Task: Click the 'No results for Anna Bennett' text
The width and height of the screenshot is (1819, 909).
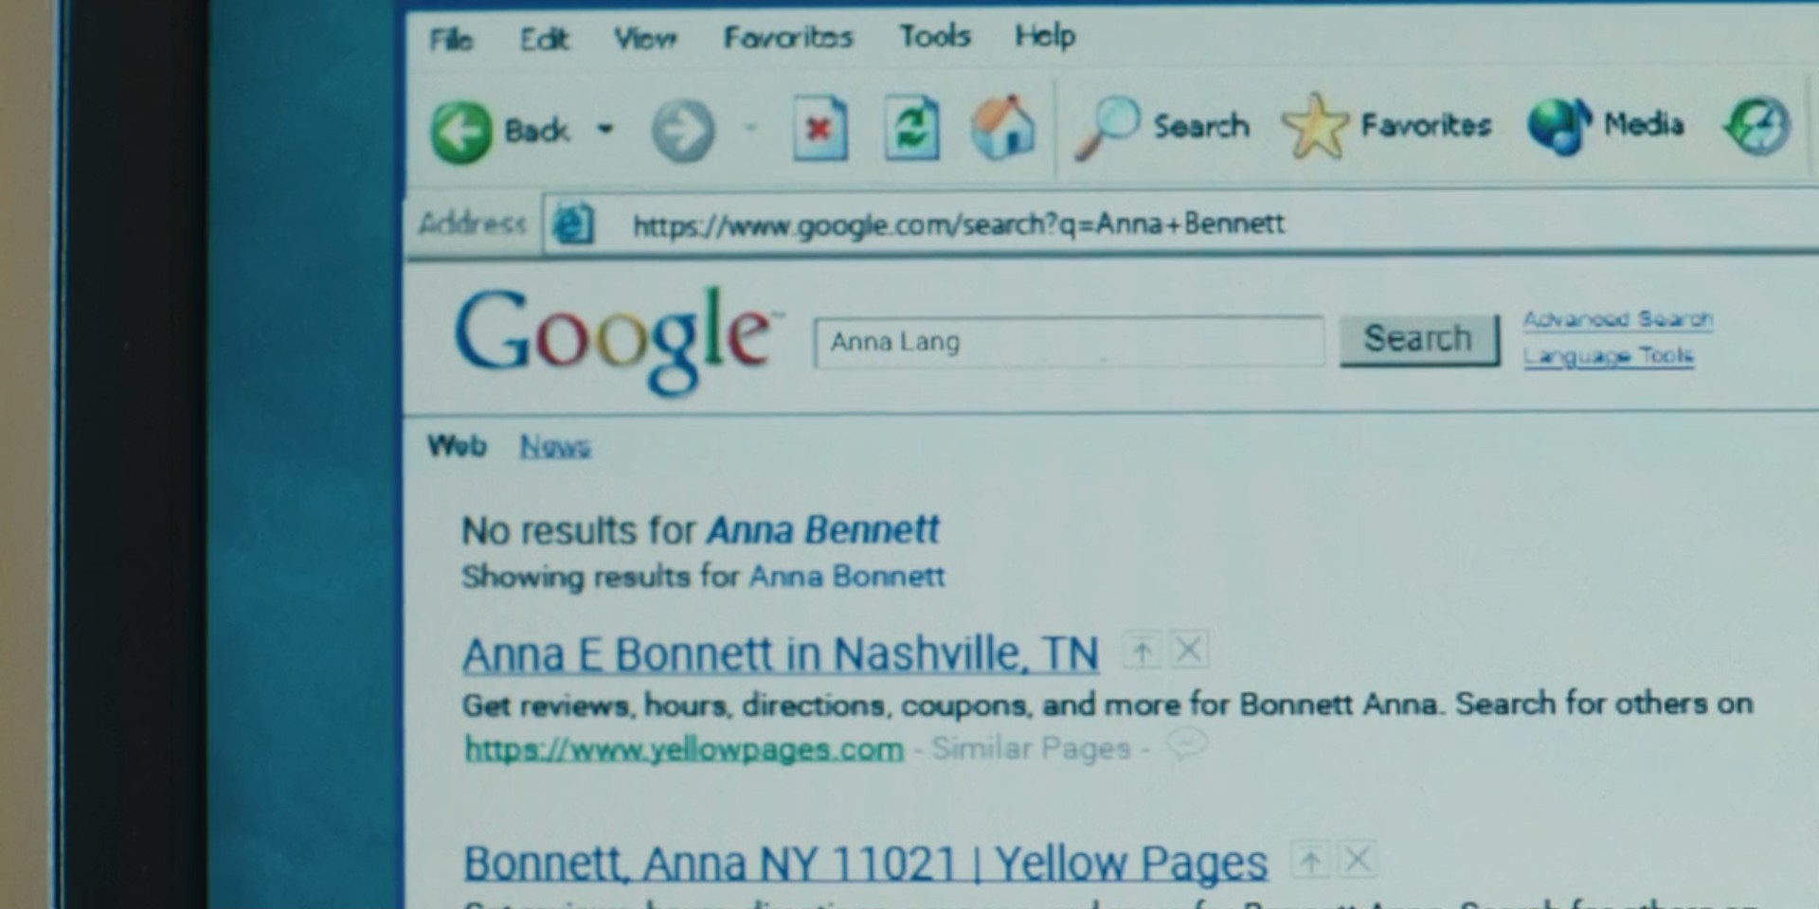Action: (x=700, y=530)
